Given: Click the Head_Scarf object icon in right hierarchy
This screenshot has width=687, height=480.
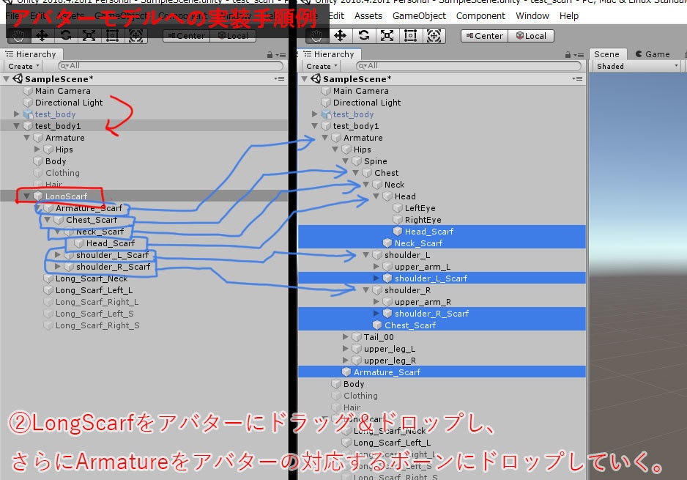Looking at the screenshot, I should [398, 231].
